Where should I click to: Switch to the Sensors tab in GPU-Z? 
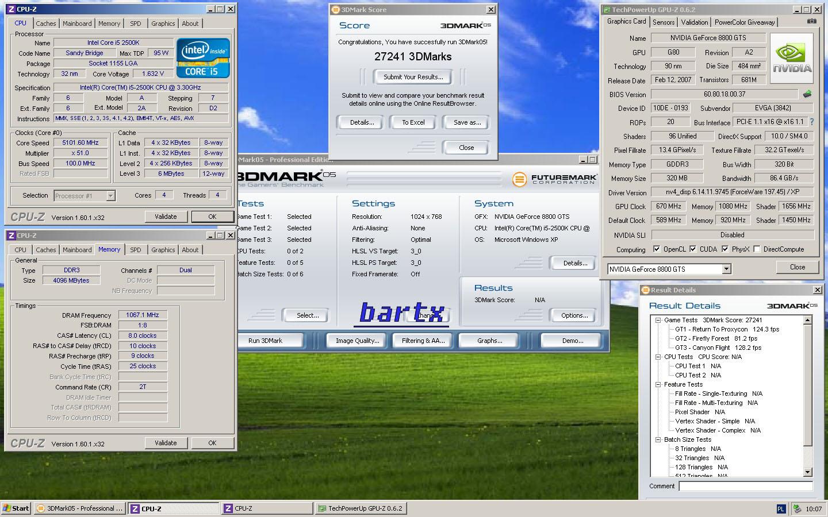tap(664, 22)
